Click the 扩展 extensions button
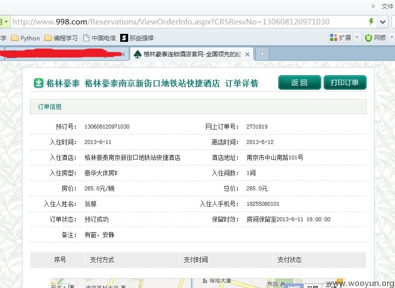 tap(341, 38)
